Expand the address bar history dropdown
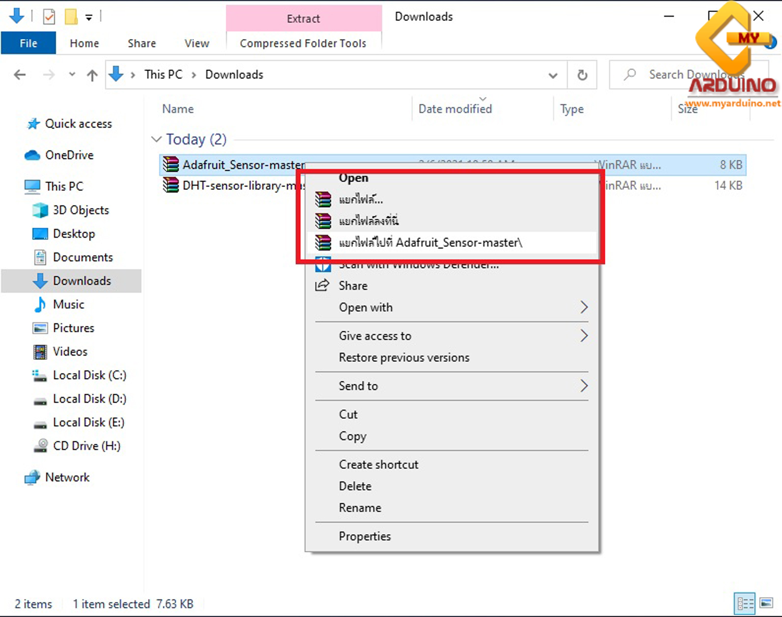Screen dimensions: 782x617 click(553, 75)
